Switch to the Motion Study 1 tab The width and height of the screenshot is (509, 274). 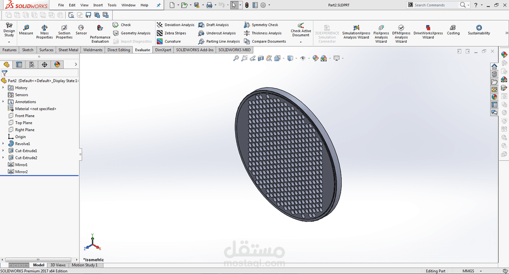coord(84,265)
